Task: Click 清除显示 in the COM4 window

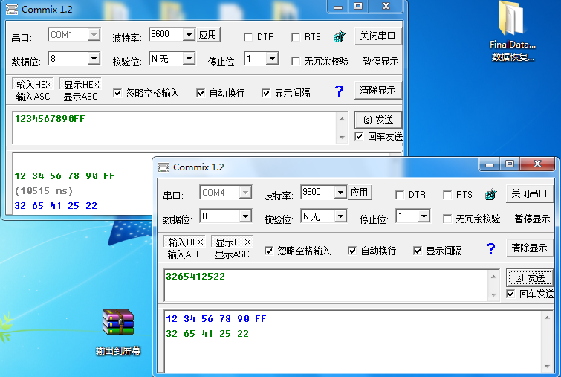Action: (530, 248)
